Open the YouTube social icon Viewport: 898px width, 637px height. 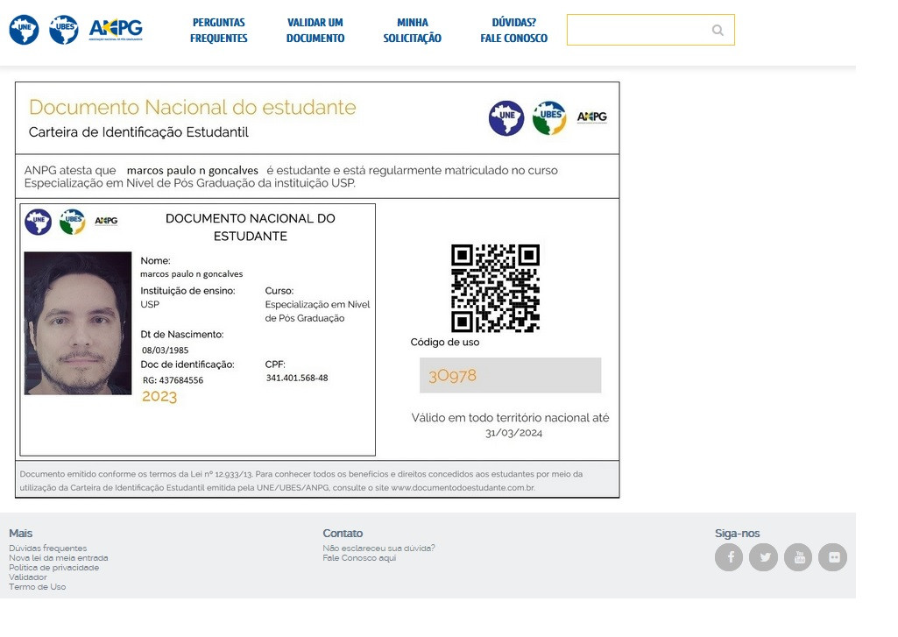coord(798,556)
